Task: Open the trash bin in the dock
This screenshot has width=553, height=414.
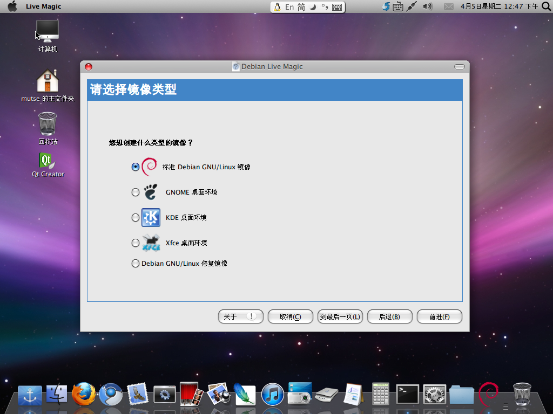Action: pyautogui.click(x=522, y=394)
